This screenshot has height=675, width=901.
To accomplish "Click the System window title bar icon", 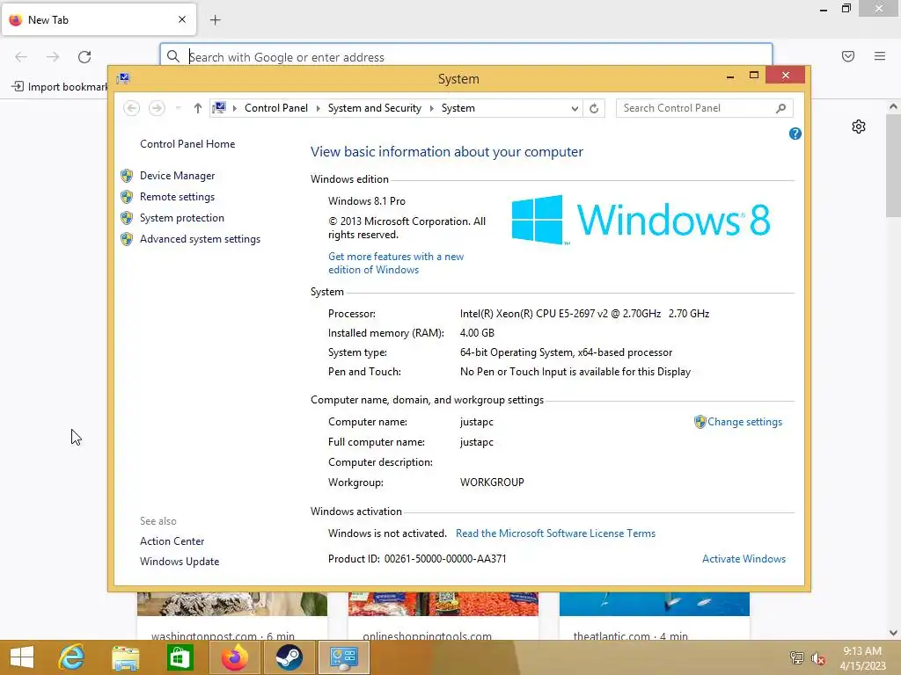I will point(123,78).
